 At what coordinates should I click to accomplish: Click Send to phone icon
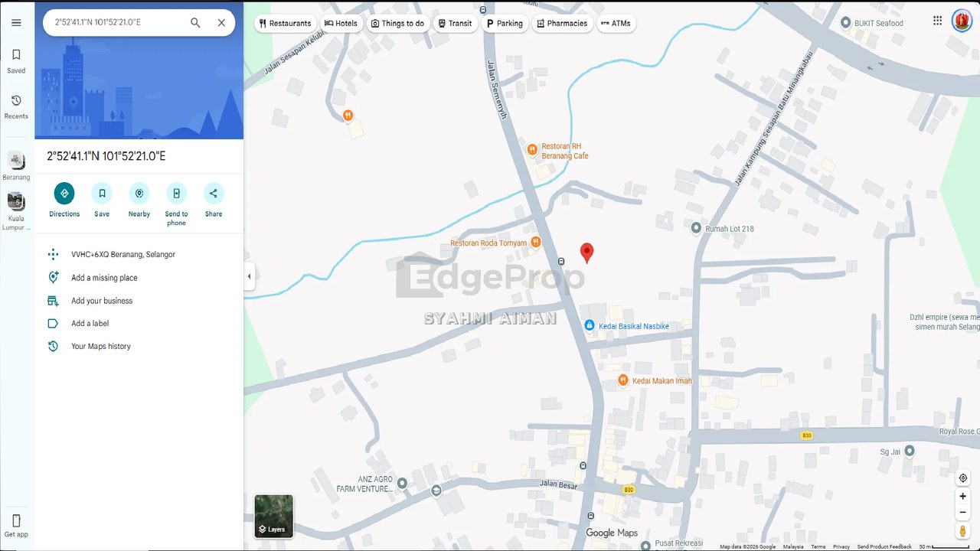point(176,194)
